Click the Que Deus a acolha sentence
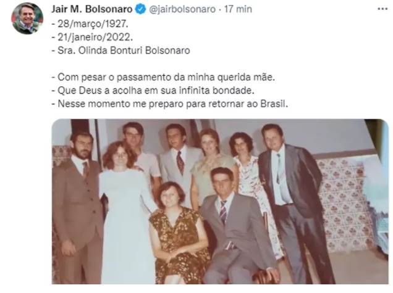This screenshot has height=293, width=393. pos(153,90)
